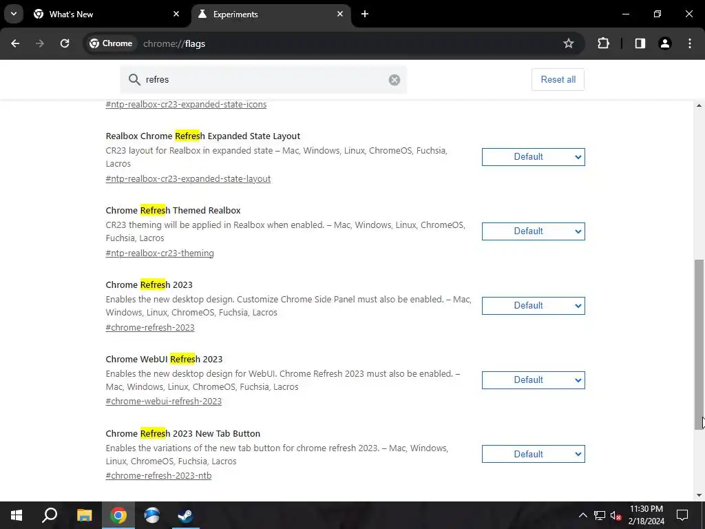705x529 pixels.
Task: Open the #ntp-realbox-cr23-expanded-state-icons link
Action: [186, 105]
